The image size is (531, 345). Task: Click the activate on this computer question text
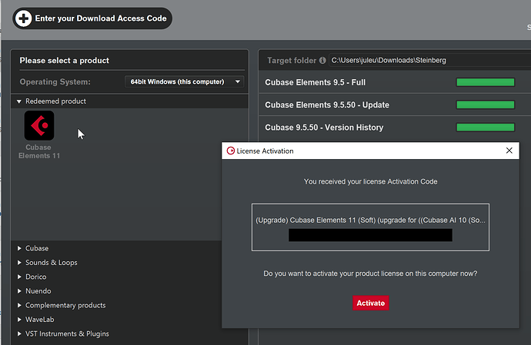(370, 274)
